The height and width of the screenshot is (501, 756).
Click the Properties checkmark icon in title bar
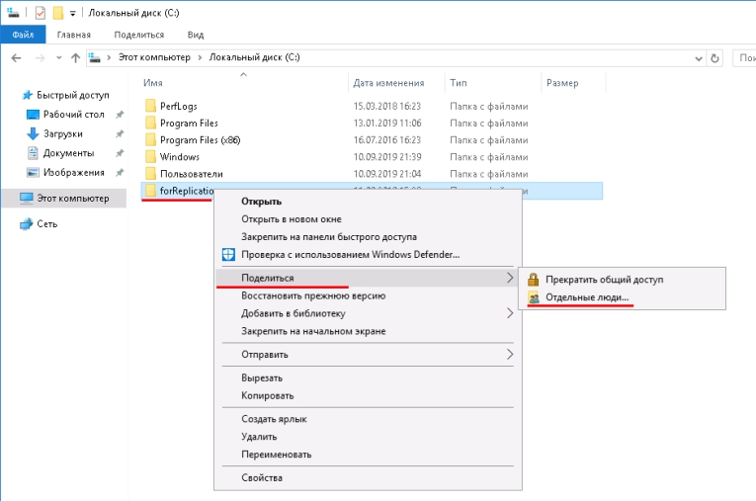coord(41,13)
